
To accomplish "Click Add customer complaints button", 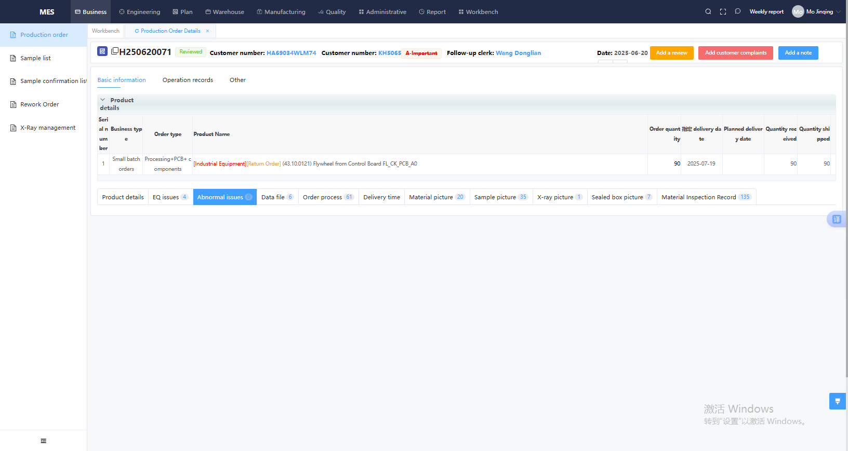I will click(735, 53).
